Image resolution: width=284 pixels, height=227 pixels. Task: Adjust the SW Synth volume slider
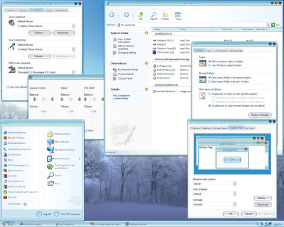coord(94,111)
